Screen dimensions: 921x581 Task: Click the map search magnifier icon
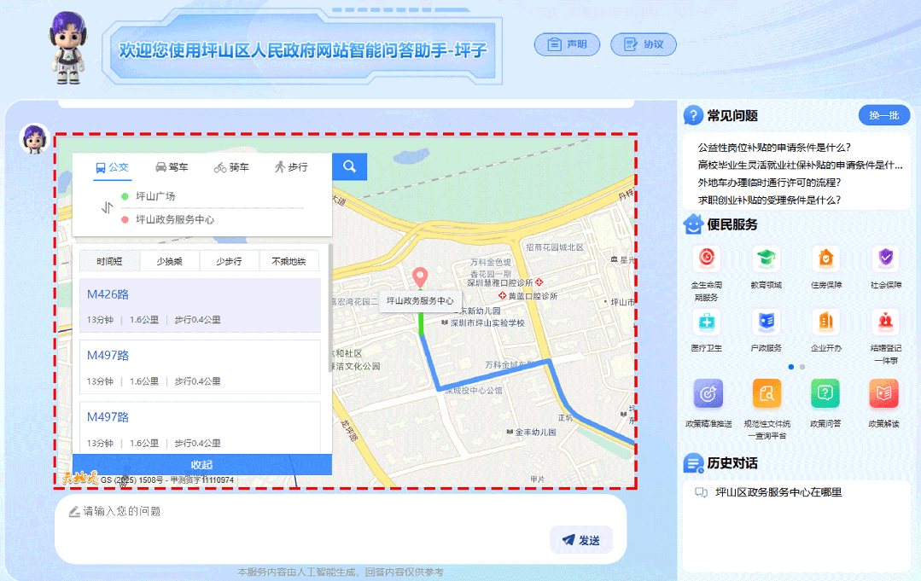(348, 167)
